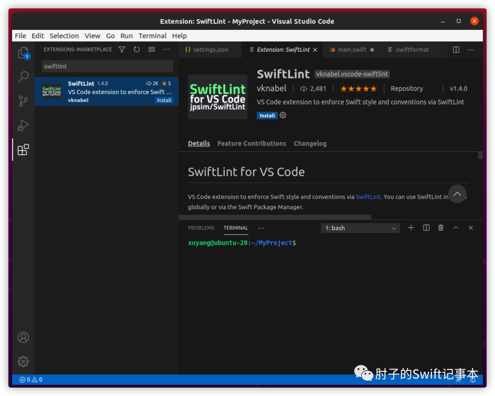Refresh the extensions marketplace list
The height and width of the screenshot is (396, 495).
(x=137, y=50)
